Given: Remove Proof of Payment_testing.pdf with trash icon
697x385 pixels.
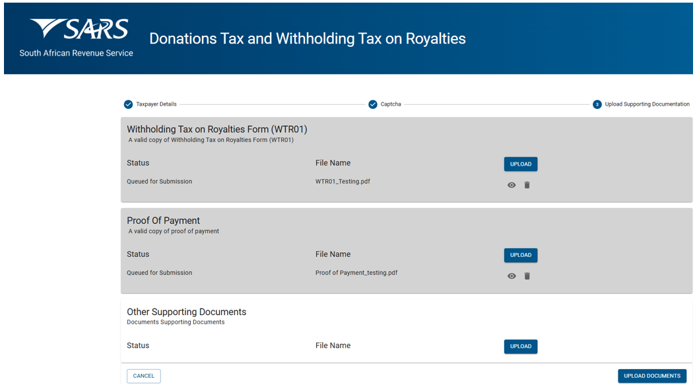Looking at the screenshot, I should click(527, 276).
